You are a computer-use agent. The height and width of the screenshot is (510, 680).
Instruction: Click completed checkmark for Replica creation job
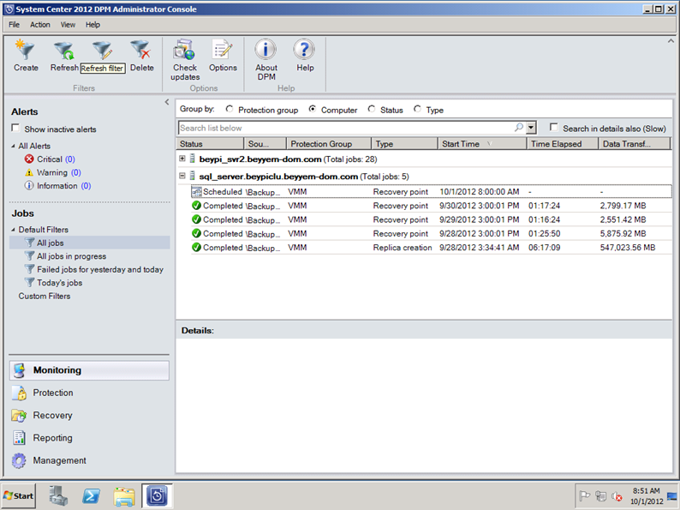pos(196,248)
